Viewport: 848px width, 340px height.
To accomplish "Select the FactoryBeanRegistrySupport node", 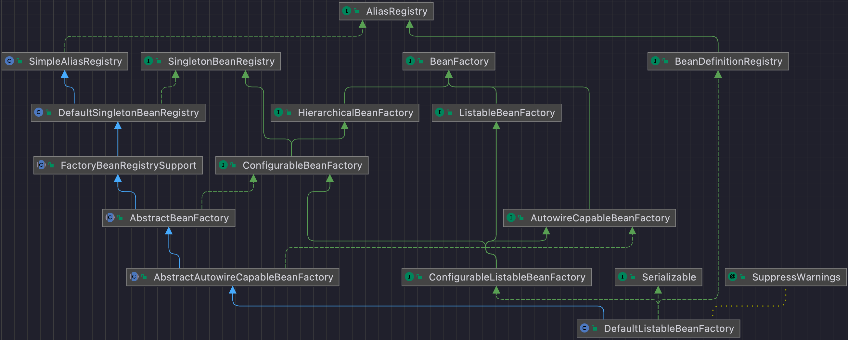I will 118,165.
